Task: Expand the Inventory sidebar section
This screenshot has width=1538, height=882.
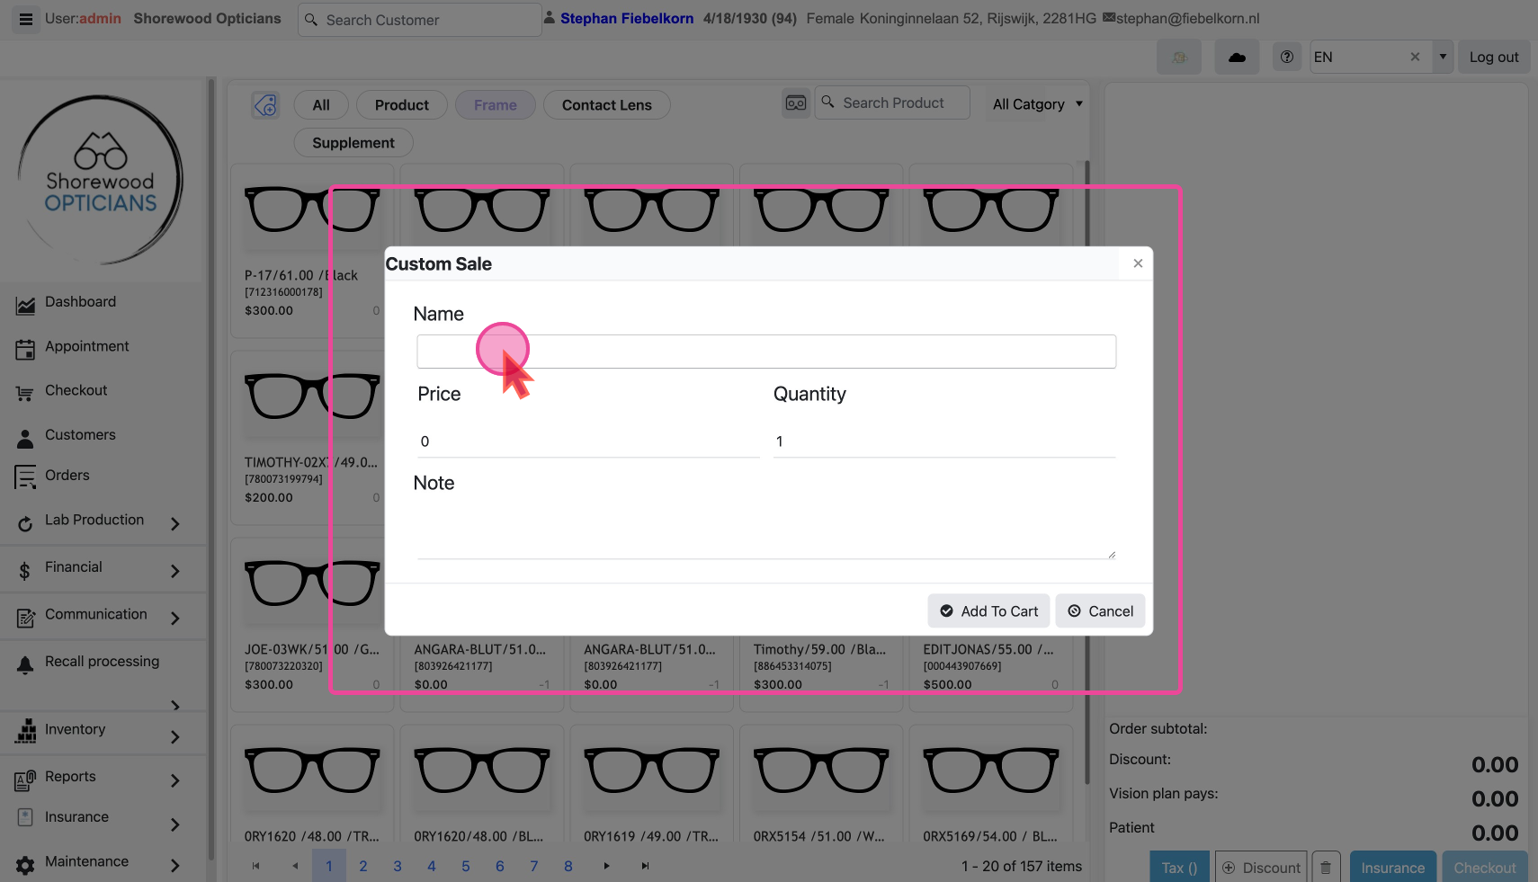Action: 175,736
